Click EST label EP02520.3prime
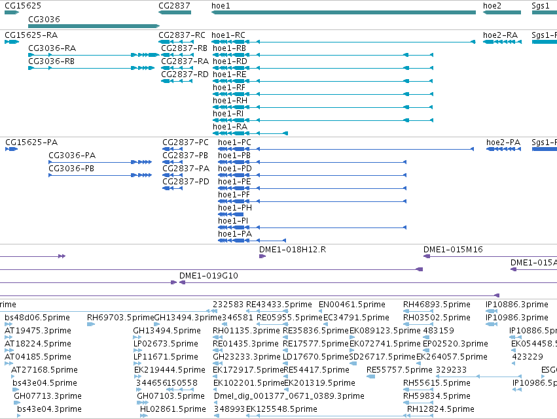Screen dimensions: 557x419 point(456,344)
